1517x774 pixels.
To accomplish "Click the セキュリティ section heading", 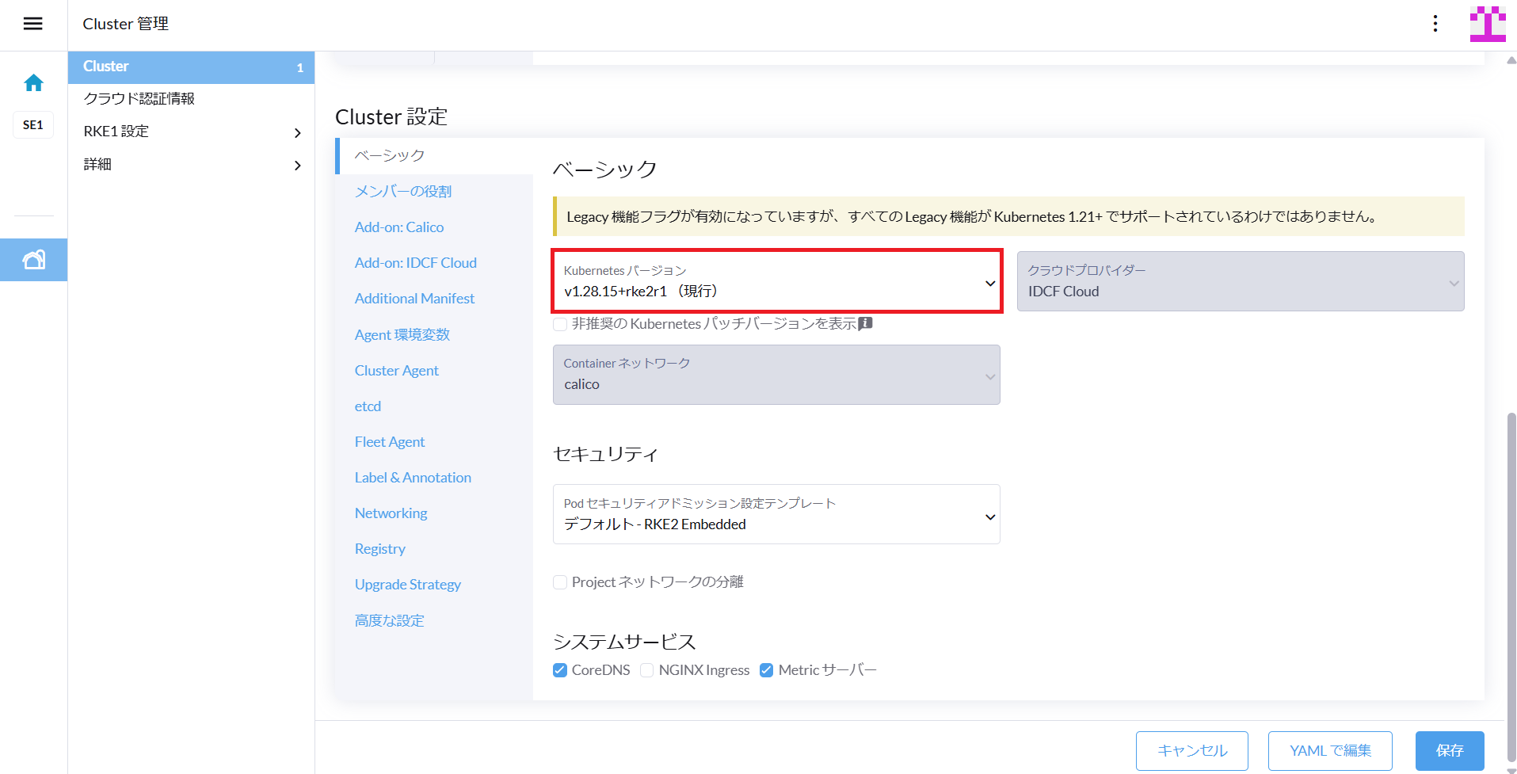I will pyautogui.click(x=606, y=454).
